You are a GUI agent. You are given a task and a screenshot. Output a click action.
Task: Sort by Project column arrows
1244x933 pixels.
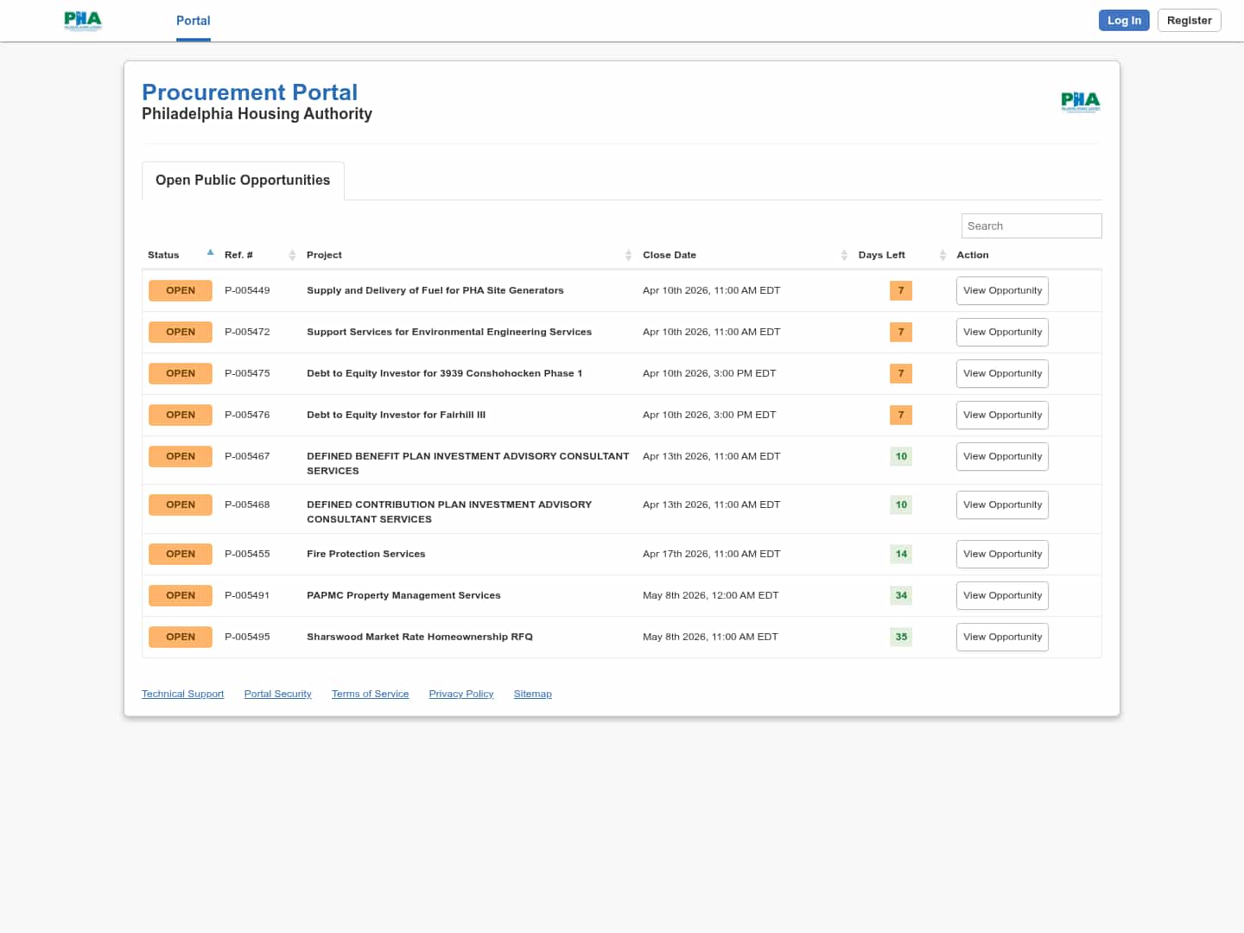tap(628, 255)
